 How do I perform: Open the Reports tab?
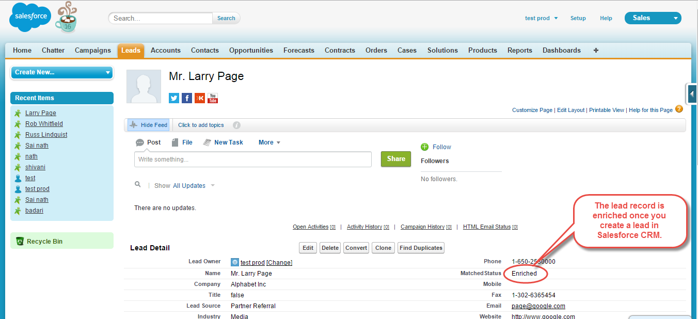pos(520,51)
